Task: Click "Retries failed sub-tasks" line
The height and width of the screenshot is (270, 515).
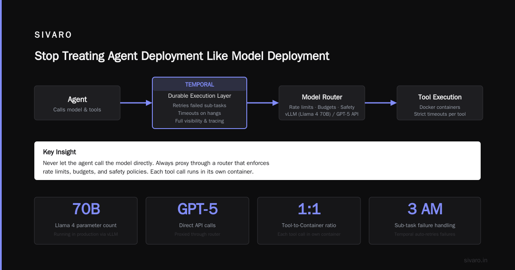Action: click(x=200, y=105)
